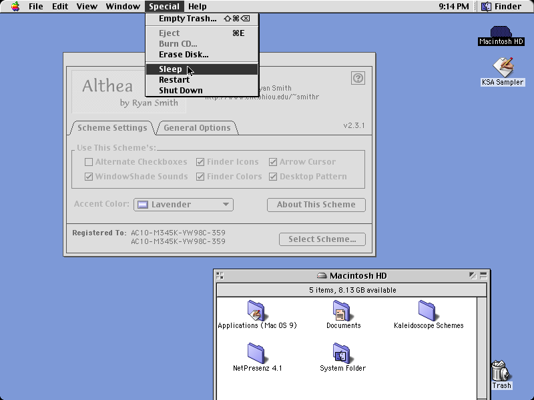Switch to the Scheme Settings tab

[x=112, y=128]
